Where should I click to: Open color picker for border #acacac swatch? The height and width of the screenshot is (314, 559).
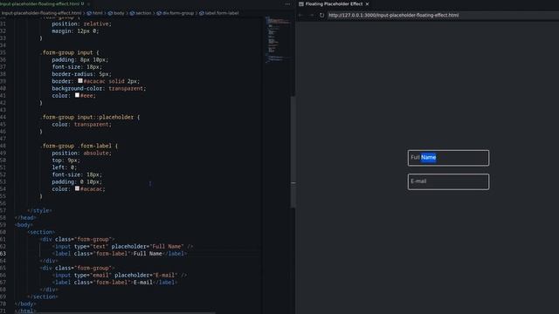coord(80,81)
